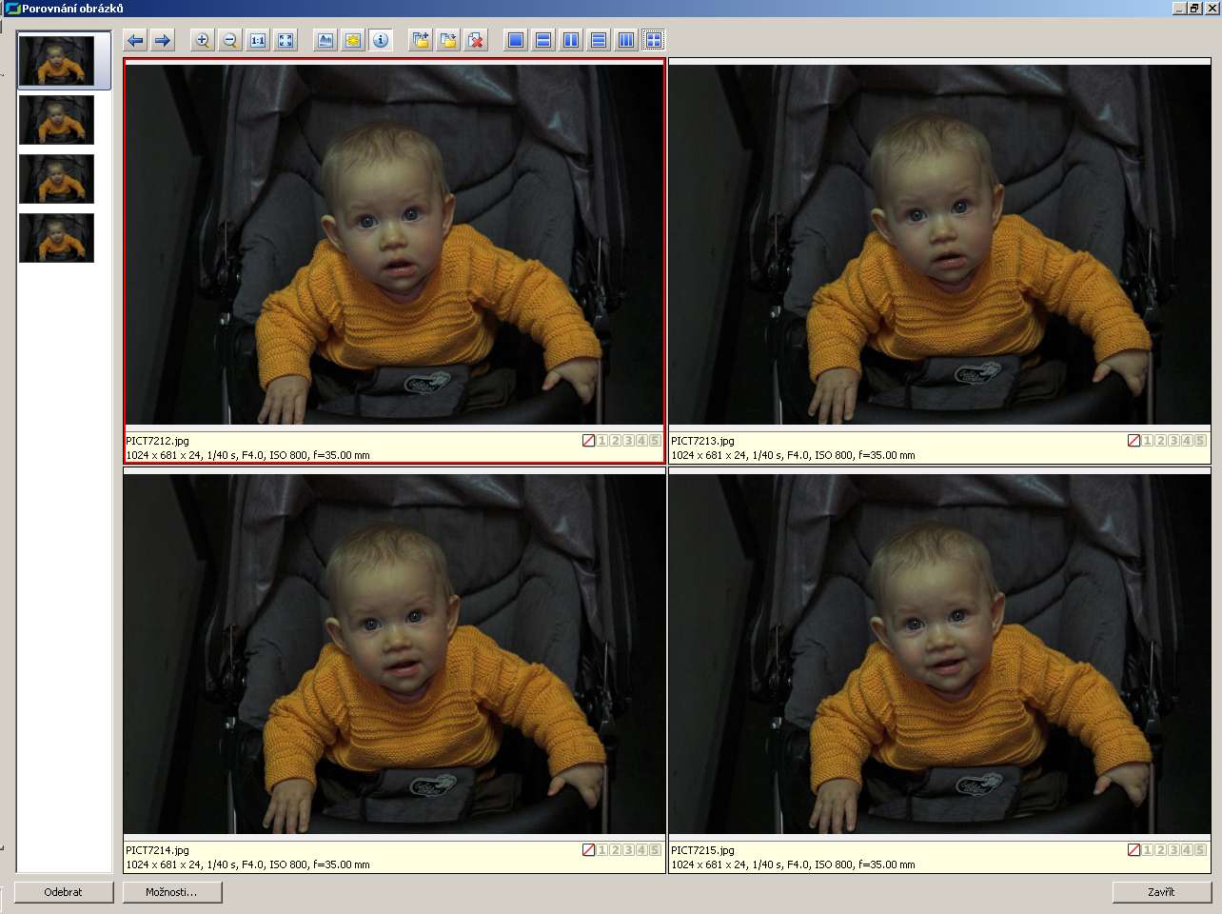Set rating 3 for PICT7213.jpg
The image size is (1222, 914).
pos(1173,441)
